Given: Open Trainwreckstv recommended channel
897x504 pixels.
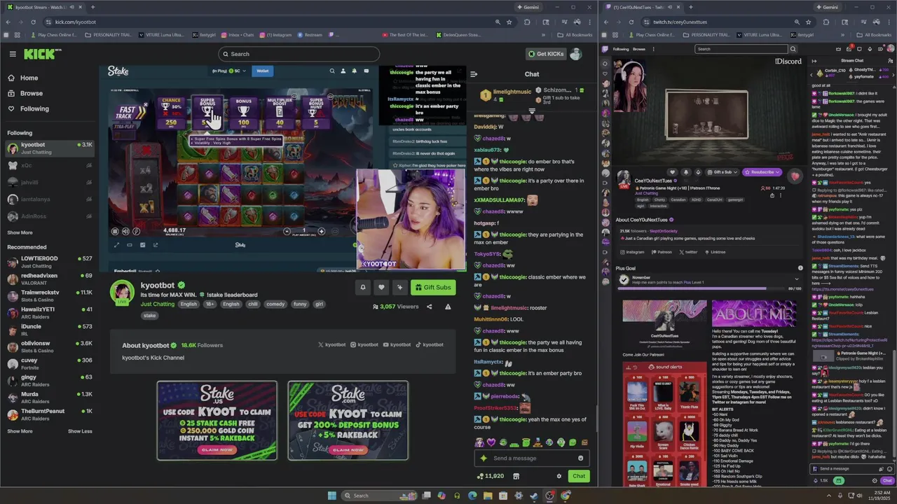Looking at the screenshot, I should point(49,295).
